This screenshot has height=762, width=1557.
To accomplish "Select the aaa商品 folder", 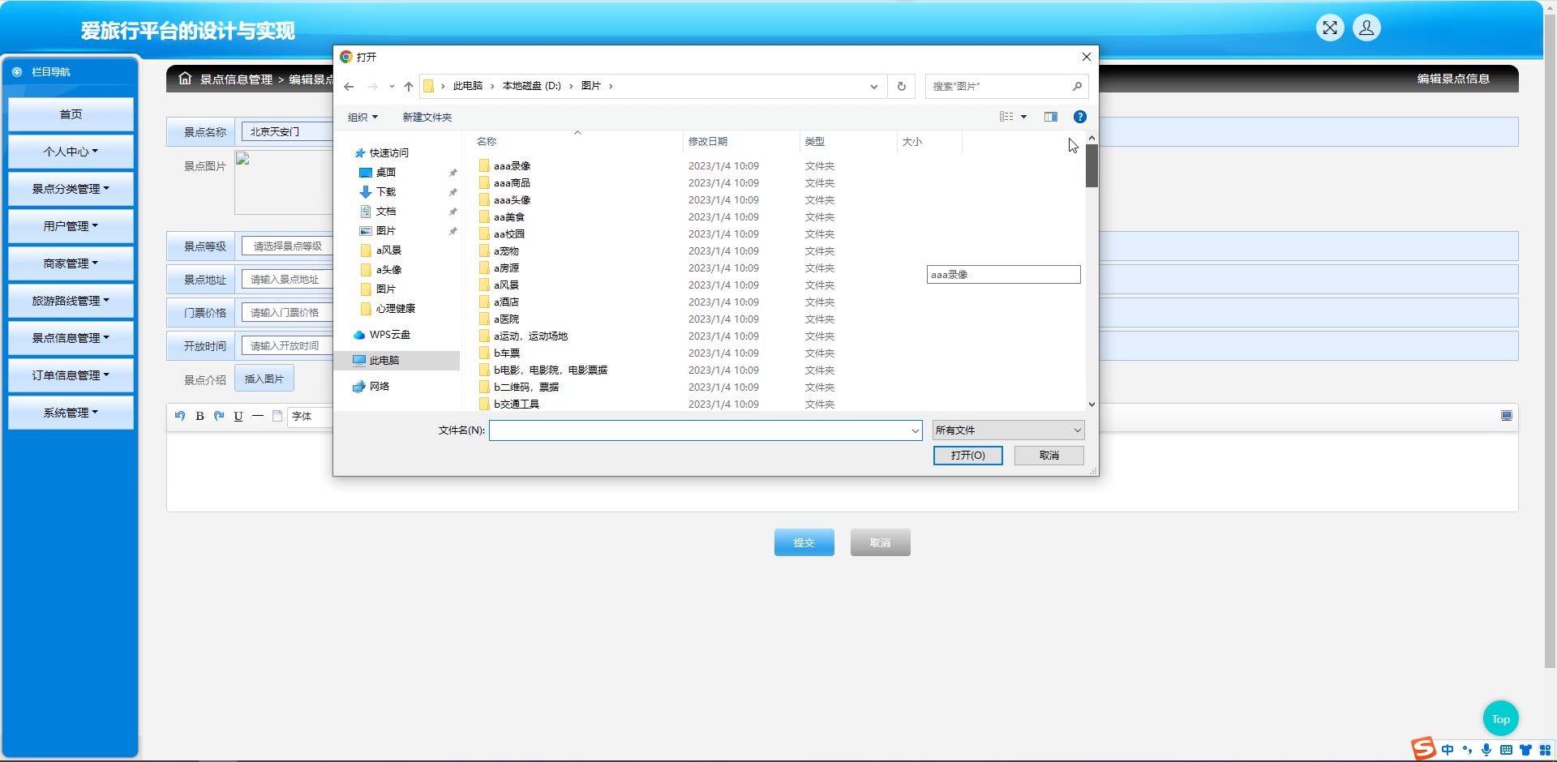I will (x=512, y=183).
